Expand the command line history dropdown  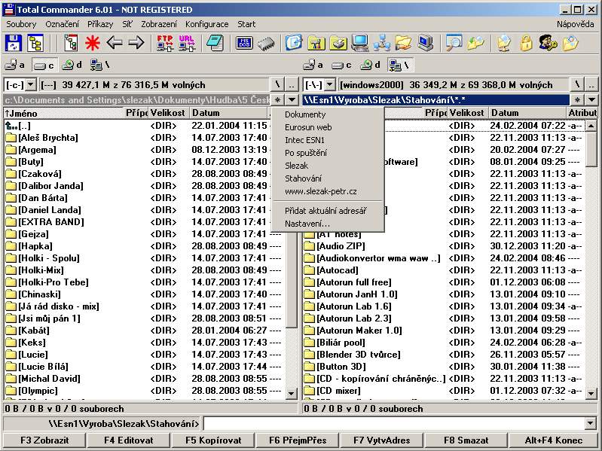click(591, 424)
